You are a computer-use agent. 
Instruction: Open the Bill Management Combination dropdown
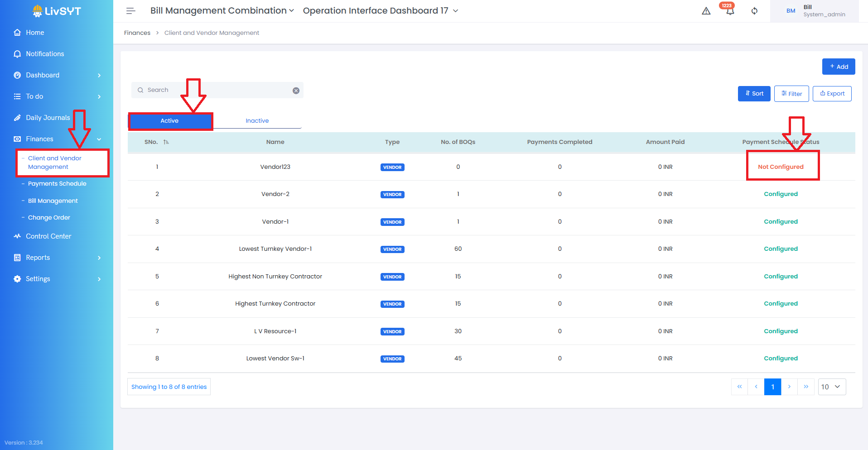point(222,11)
